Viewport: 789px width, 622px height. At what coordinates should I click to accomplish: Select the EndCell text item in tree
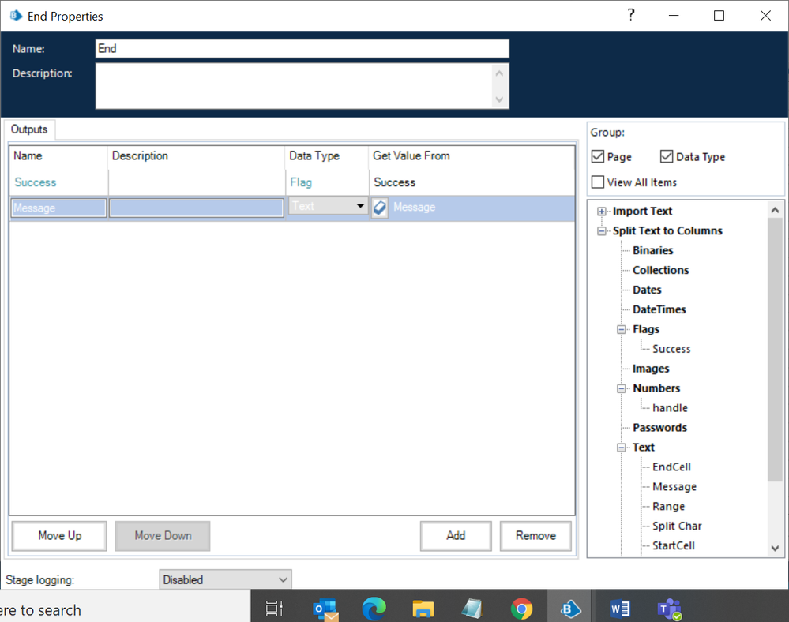pyautogui.click(x=671, y=467)
